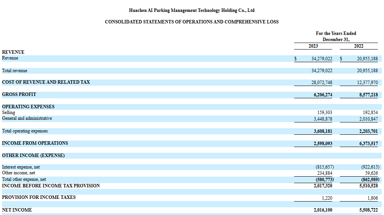The image size is (384, 215).
Task: Click 2022 Total revenue value 20,955,188
Action: click(367, 71)
